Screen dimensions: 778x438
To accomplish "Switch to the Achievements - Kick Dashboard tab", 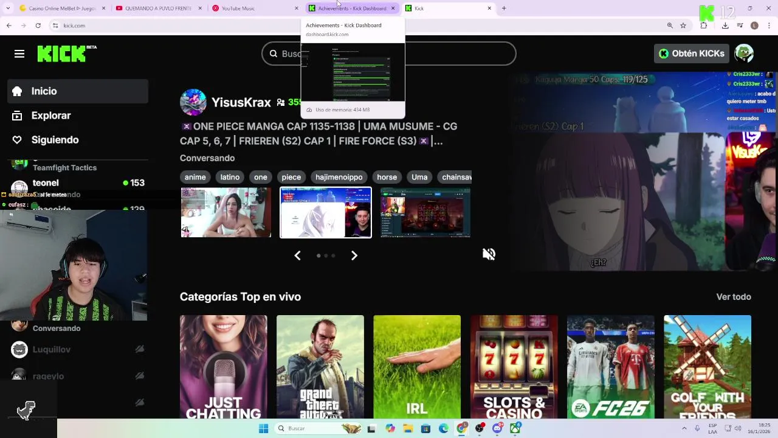I will (351, 9).
